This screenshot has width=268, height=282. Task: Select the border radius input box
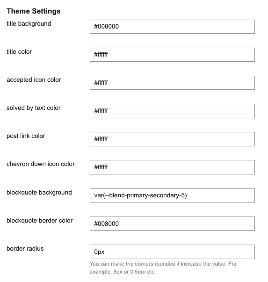(x=172, y=252)
